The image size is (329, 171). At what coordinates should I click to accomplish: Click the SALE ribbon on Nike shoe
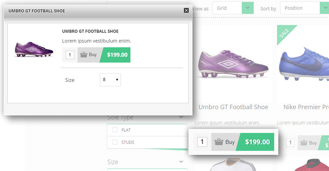click(284, 32)
